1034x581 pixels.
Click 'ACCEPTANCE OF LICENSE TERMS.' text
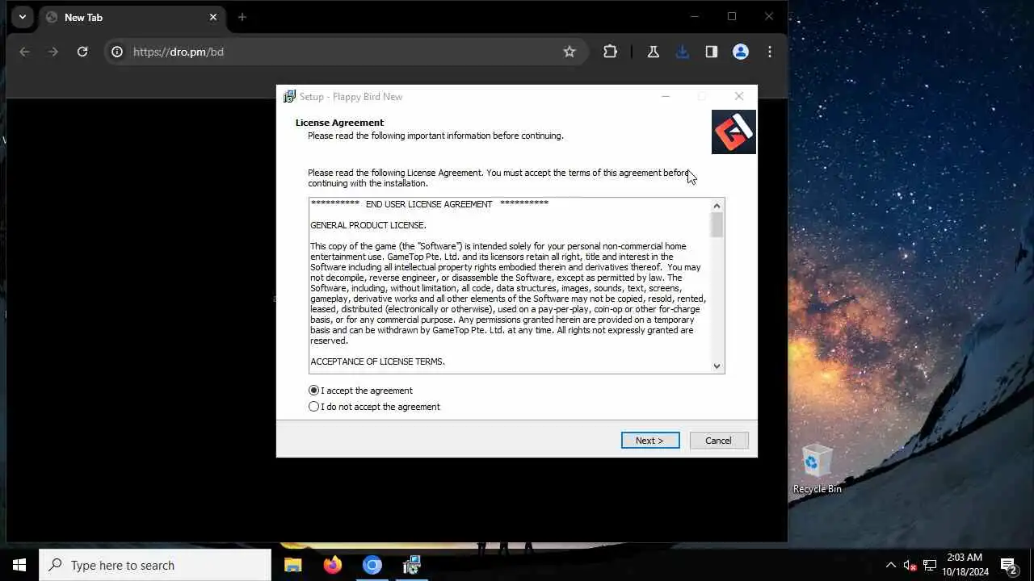click(378, 362)
